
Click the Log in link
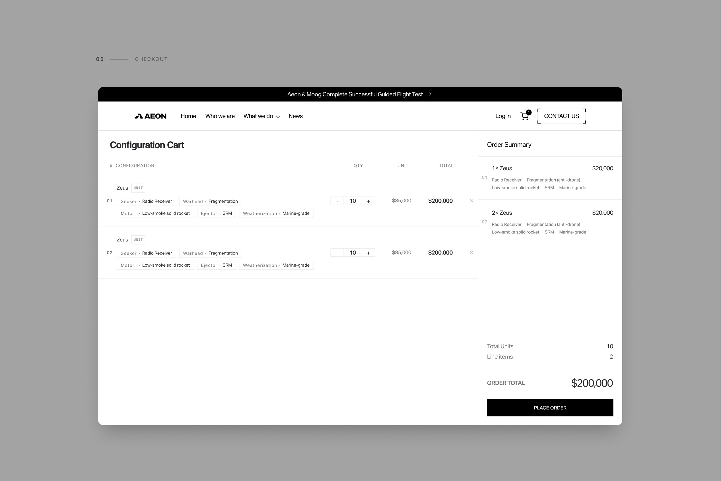[x=503, y=116]
